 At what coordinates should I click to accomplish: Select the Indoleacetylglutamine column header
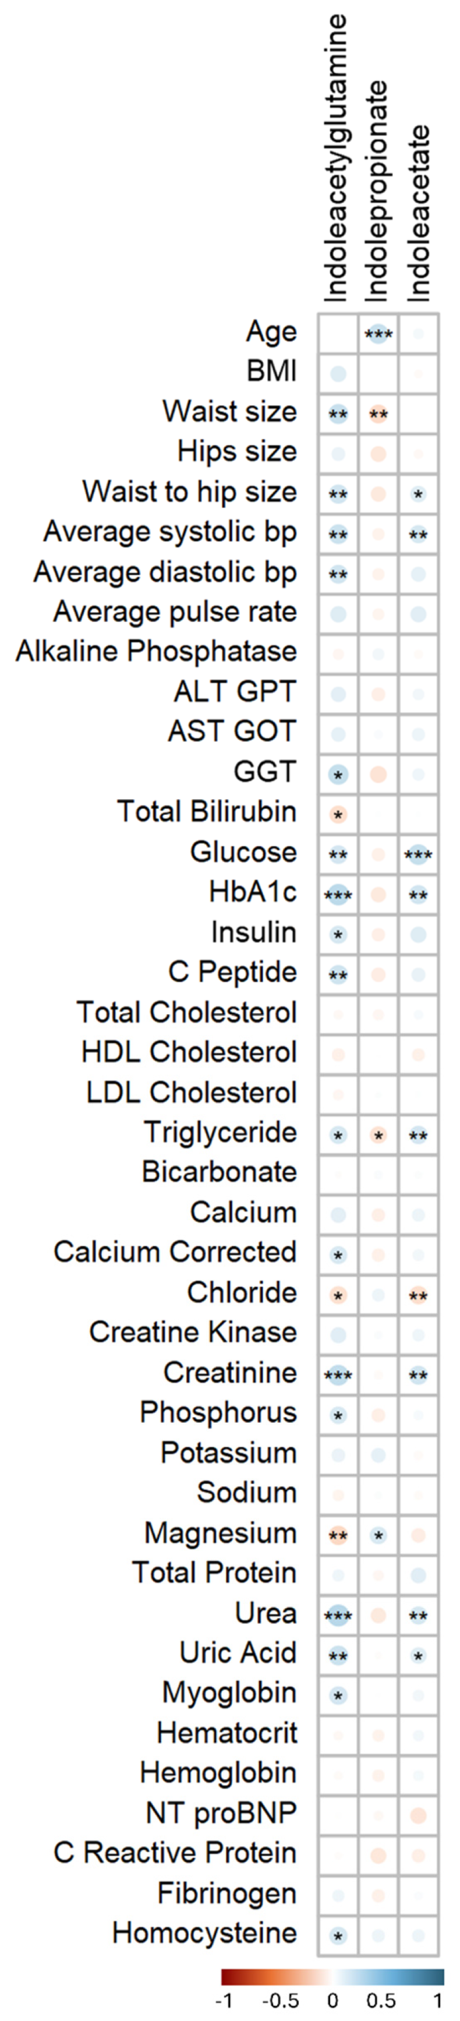pyautogui.click(x=336, y=158)
